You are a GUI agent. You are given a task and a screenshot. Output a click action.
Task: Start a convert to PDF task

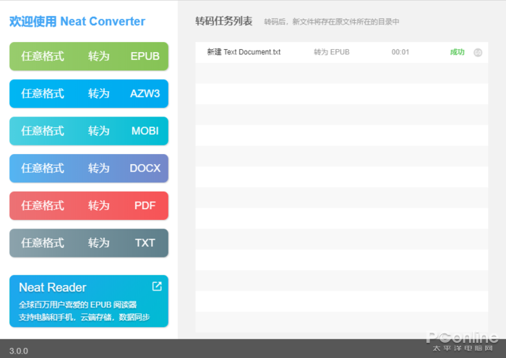(x=89, y=205)
